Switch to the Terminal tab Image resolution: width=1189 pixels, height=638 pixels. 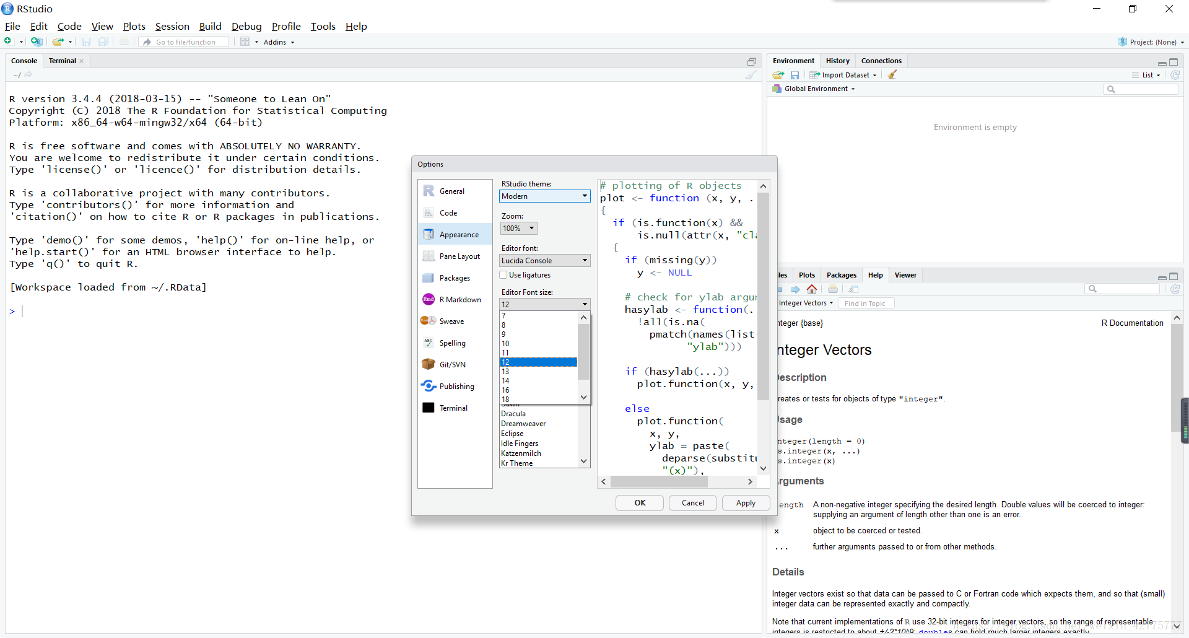(x=63, y=61)
